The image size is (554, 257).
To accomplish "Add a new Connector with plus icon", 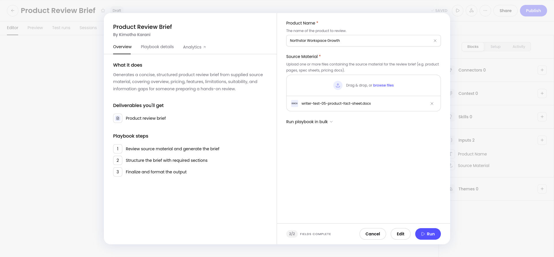I will 542,70.
